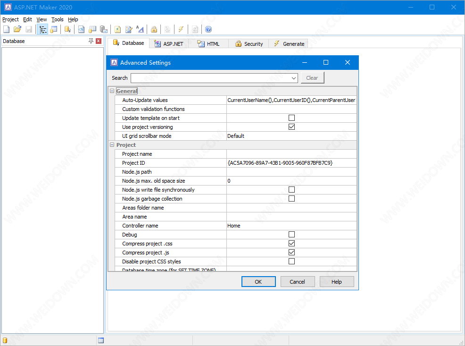Image resolution: width=465 pixels, height=346 pixels.
Task: Select Node.js max. old space size value 0
Action: [291, 181]
